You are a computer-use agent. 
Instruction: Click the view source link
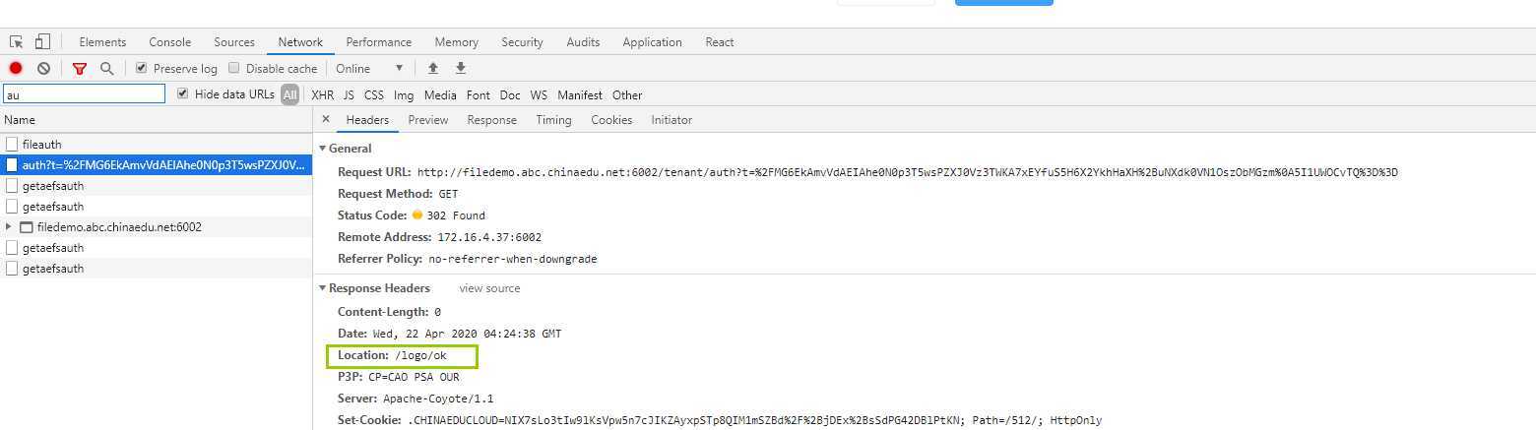pos(489,288)
